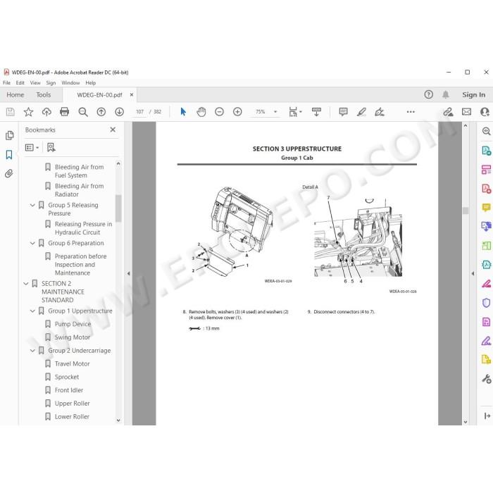Open Travel Motor bookmark
This screenshot has width=493, height=493.
(x=72, y=364)
